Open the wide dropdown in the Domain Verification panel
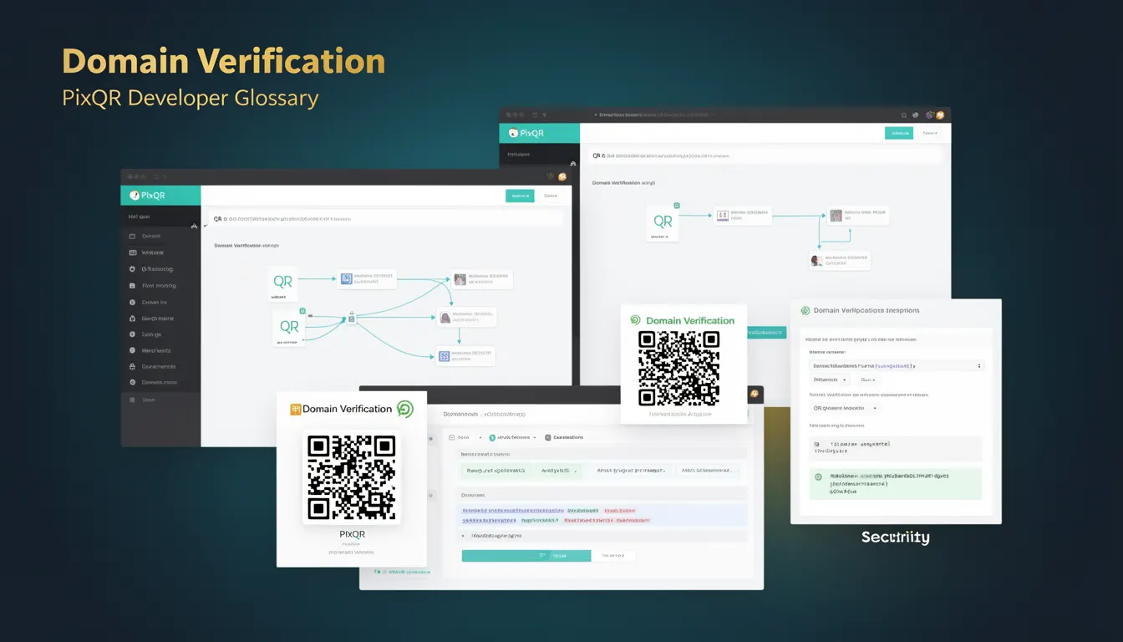The height and width of the screenshot is (642, 1123). pyautogui.click(x=897, y=365)
